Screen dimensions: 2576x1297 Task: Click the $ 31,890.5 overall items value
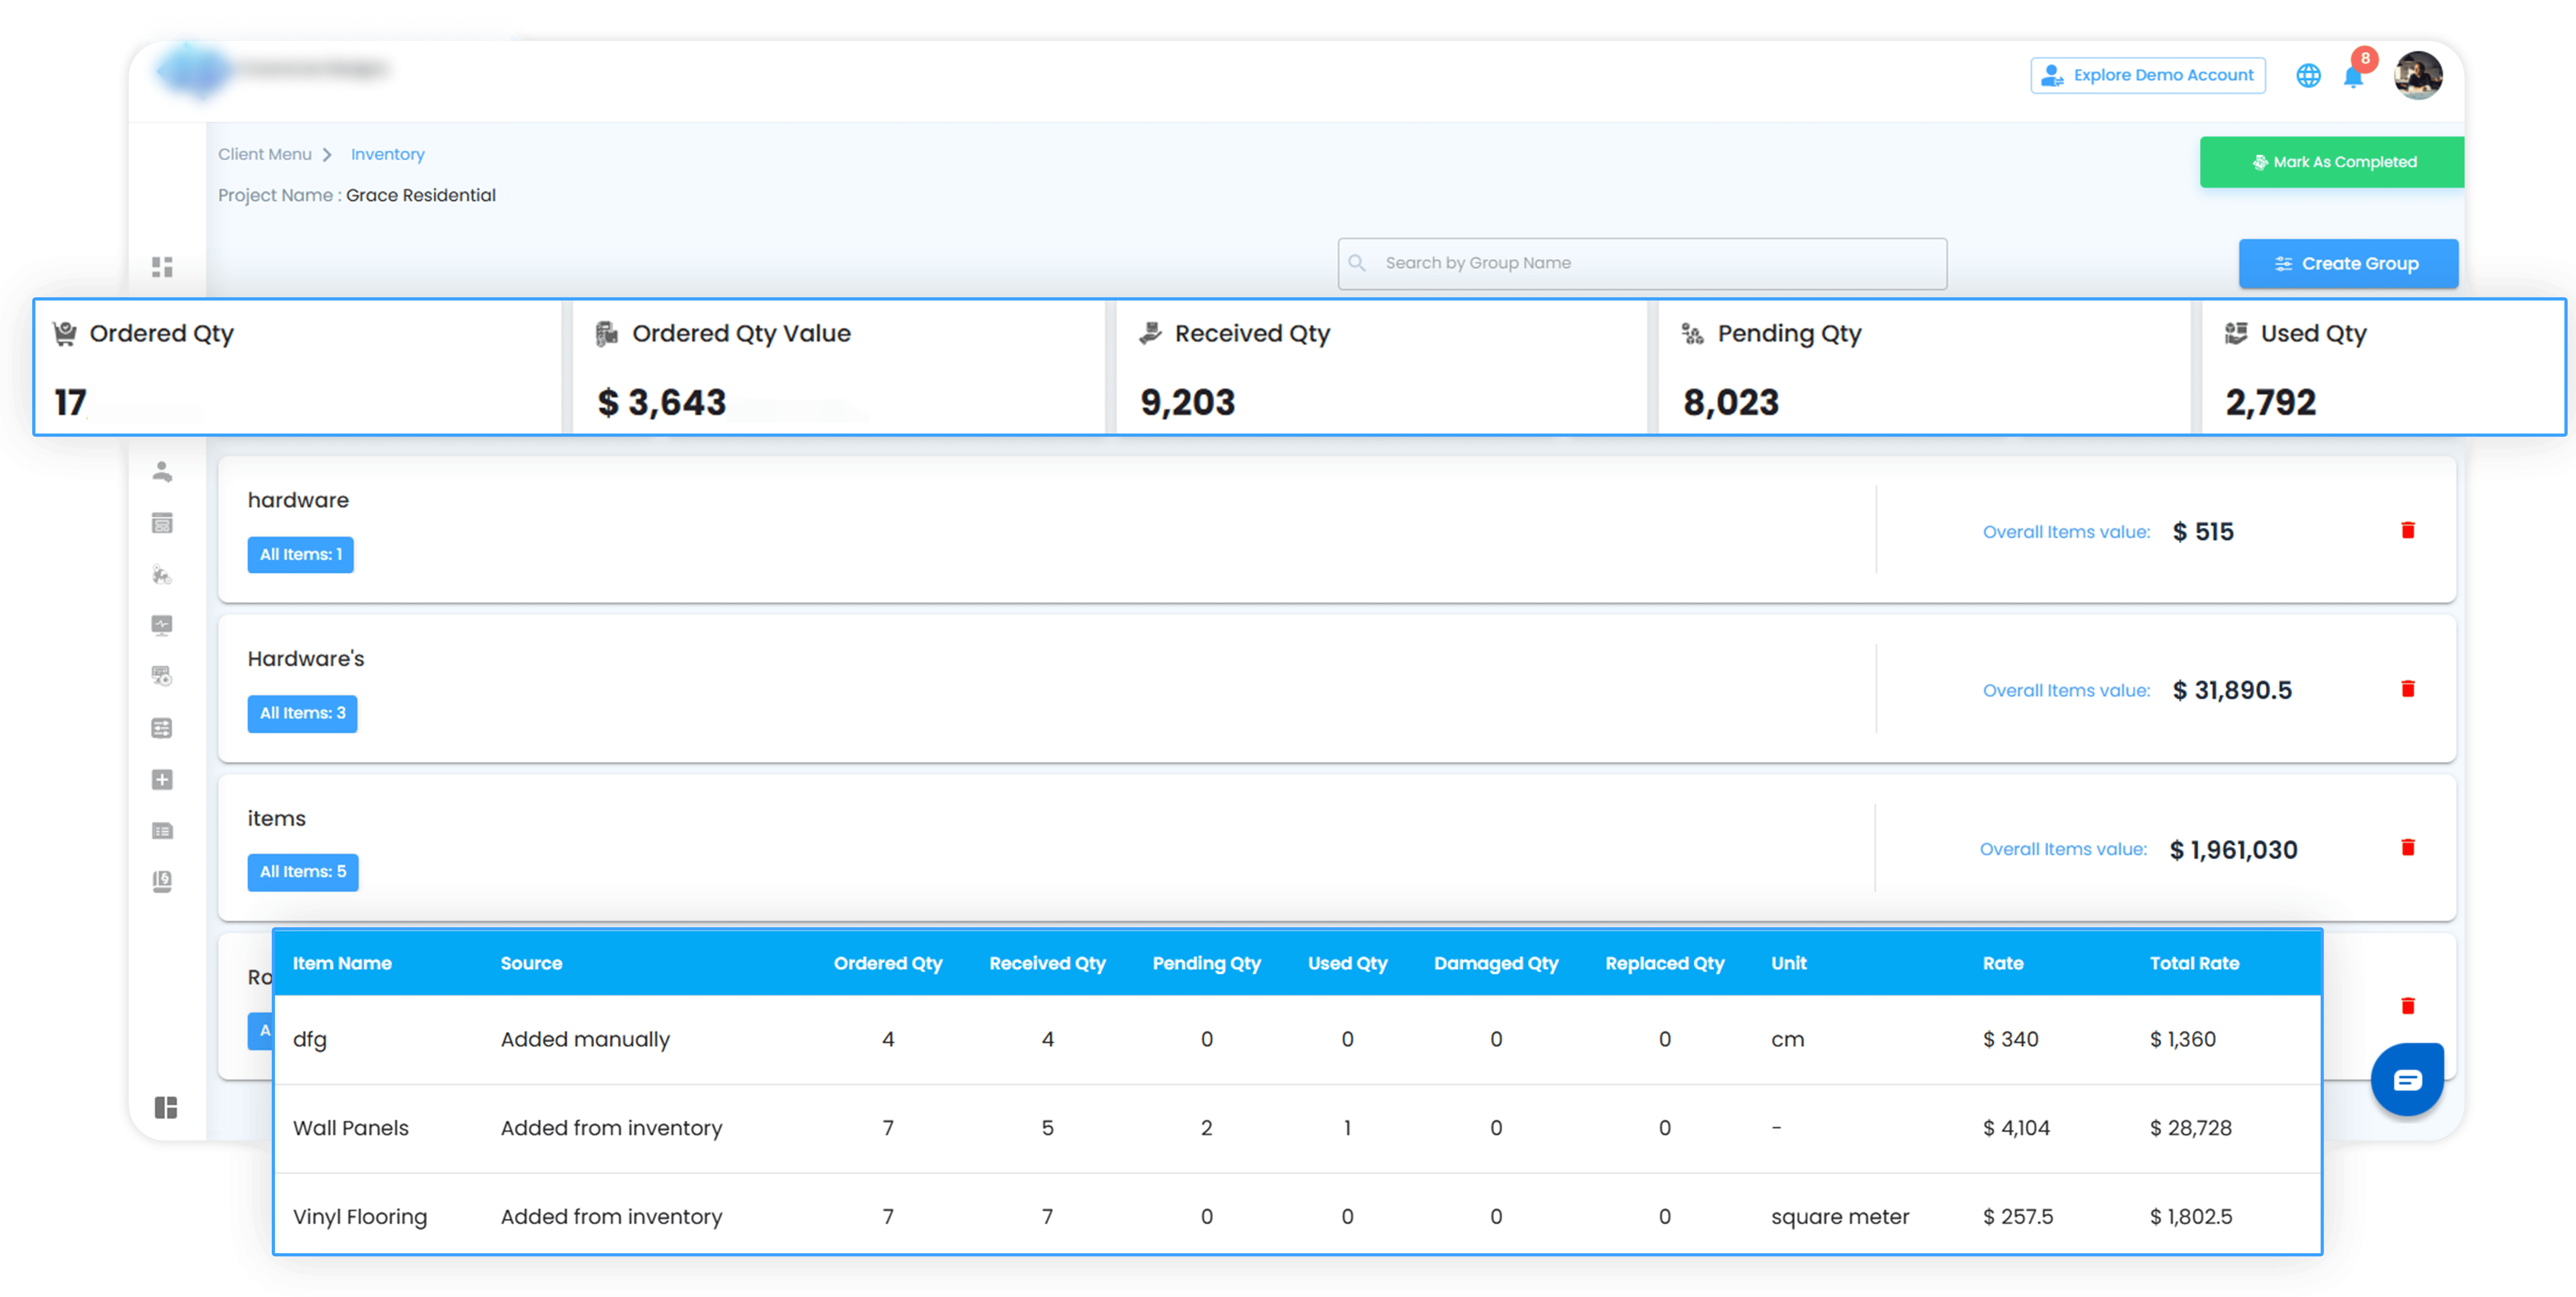[2232, 691]
